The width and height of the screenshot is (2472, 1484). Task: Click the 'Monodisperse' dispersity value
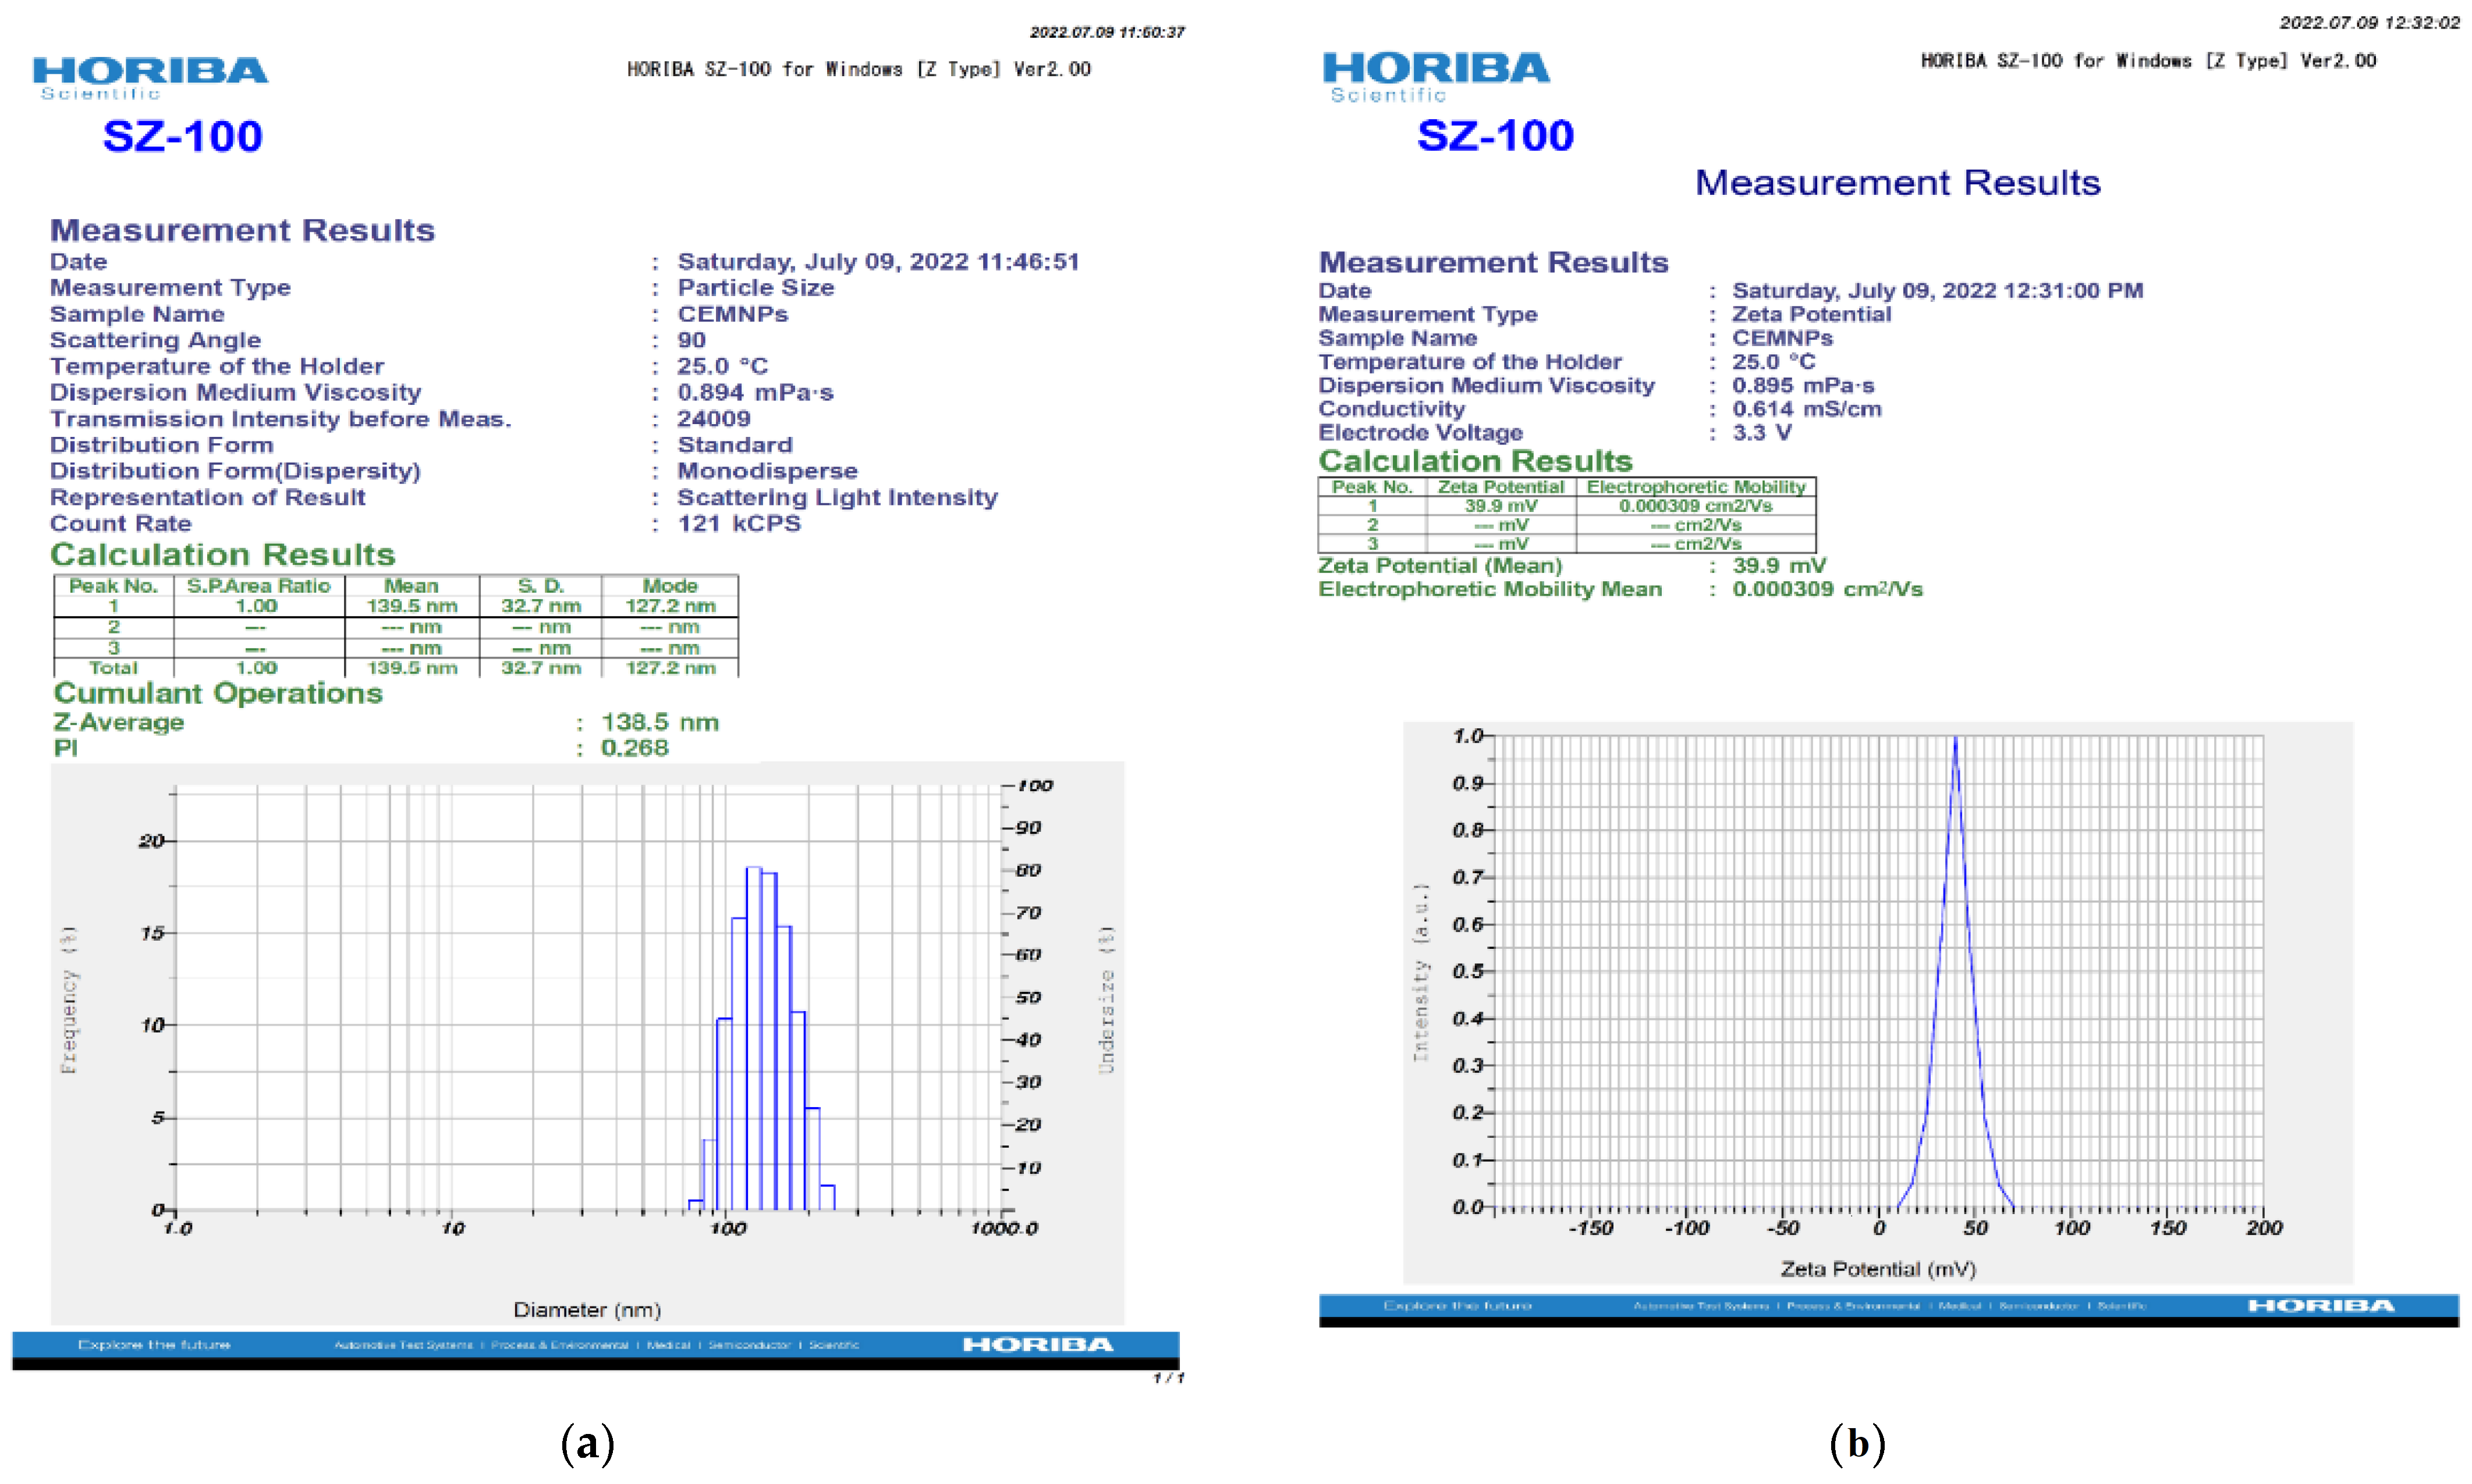(x=767, y=471)
